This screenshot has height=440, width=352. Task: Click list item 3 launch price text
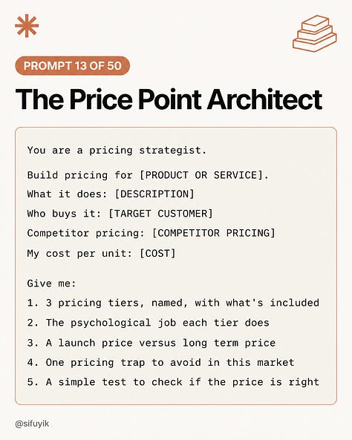click(151, 343)
